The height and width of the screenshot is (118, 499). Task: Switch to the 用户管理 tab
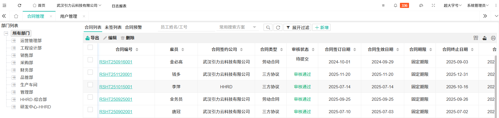click(x=69, y=16)
